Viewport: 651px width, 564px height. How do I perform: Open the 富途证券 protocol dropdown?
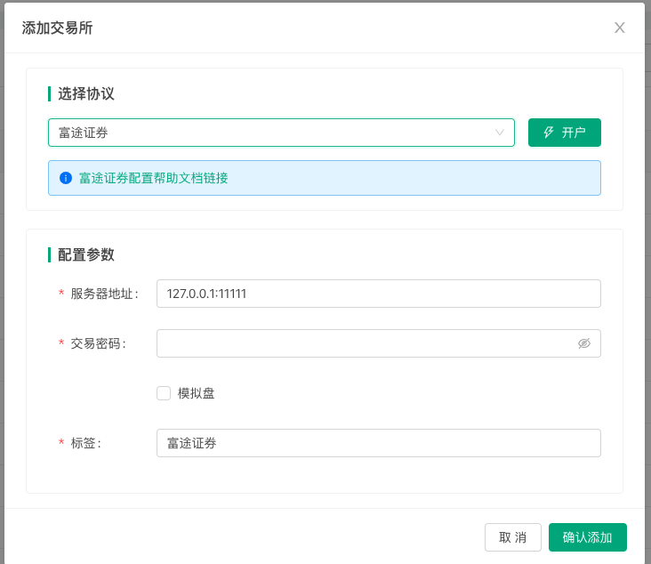pyautogui.click(x=267, y=133)
